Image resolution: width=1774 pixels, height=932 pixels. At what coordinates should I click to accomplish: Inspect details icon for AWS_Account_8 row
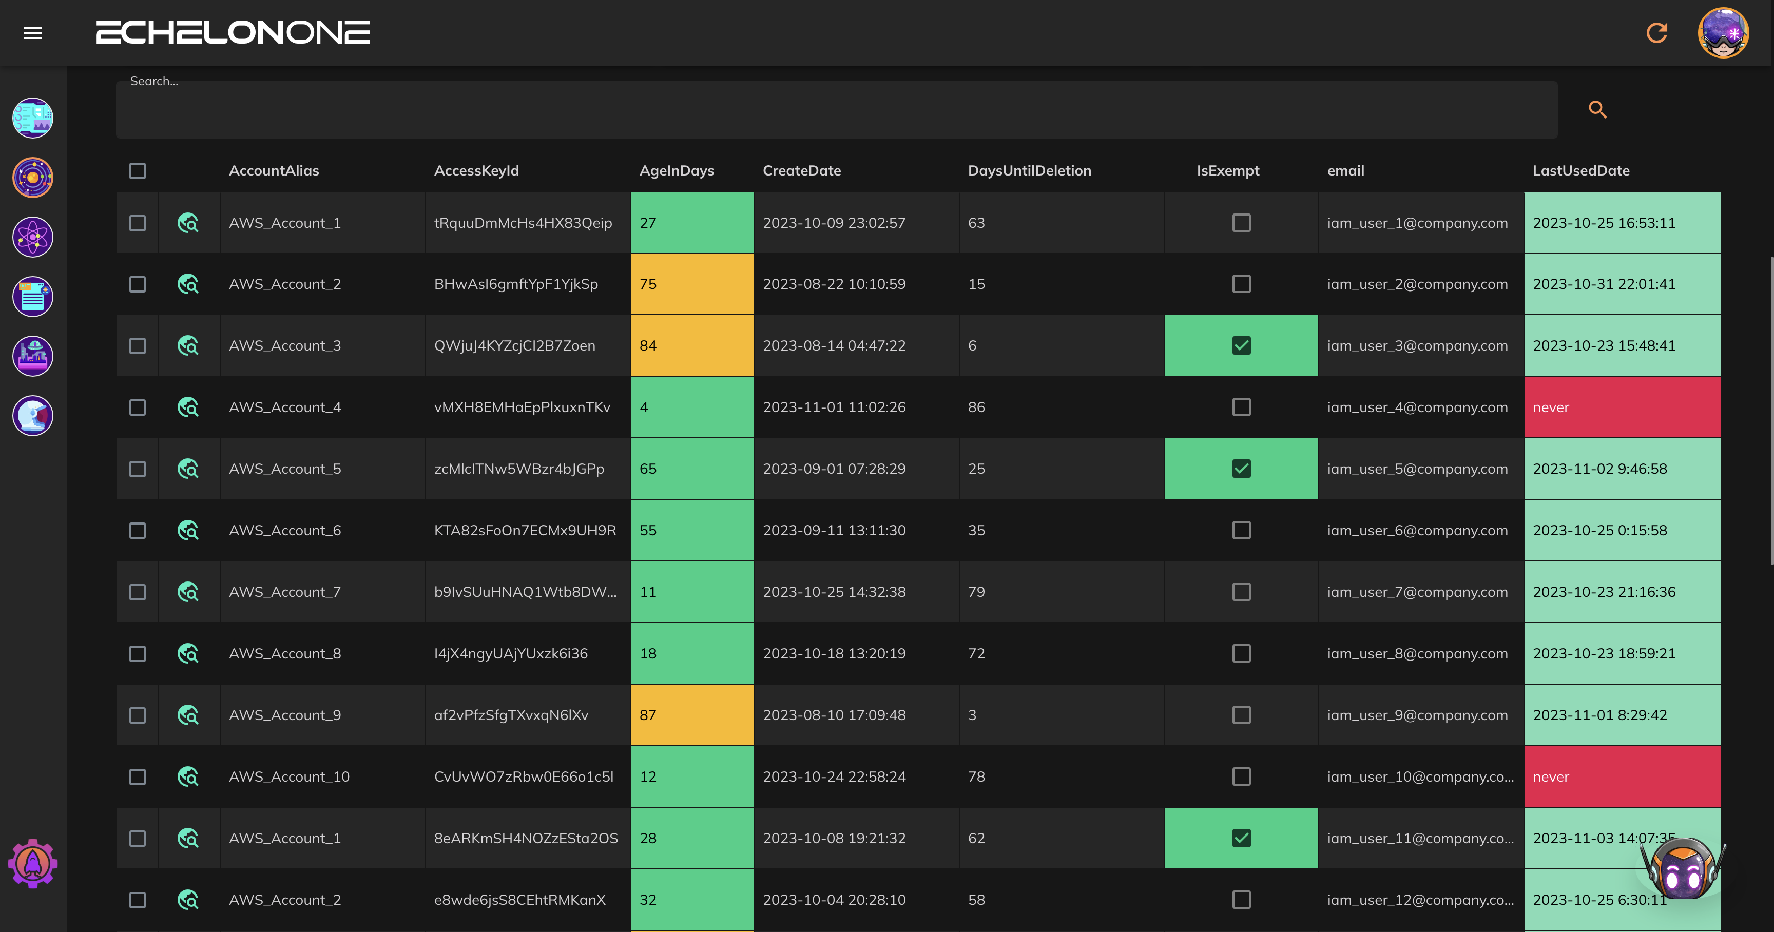[188, 653]
